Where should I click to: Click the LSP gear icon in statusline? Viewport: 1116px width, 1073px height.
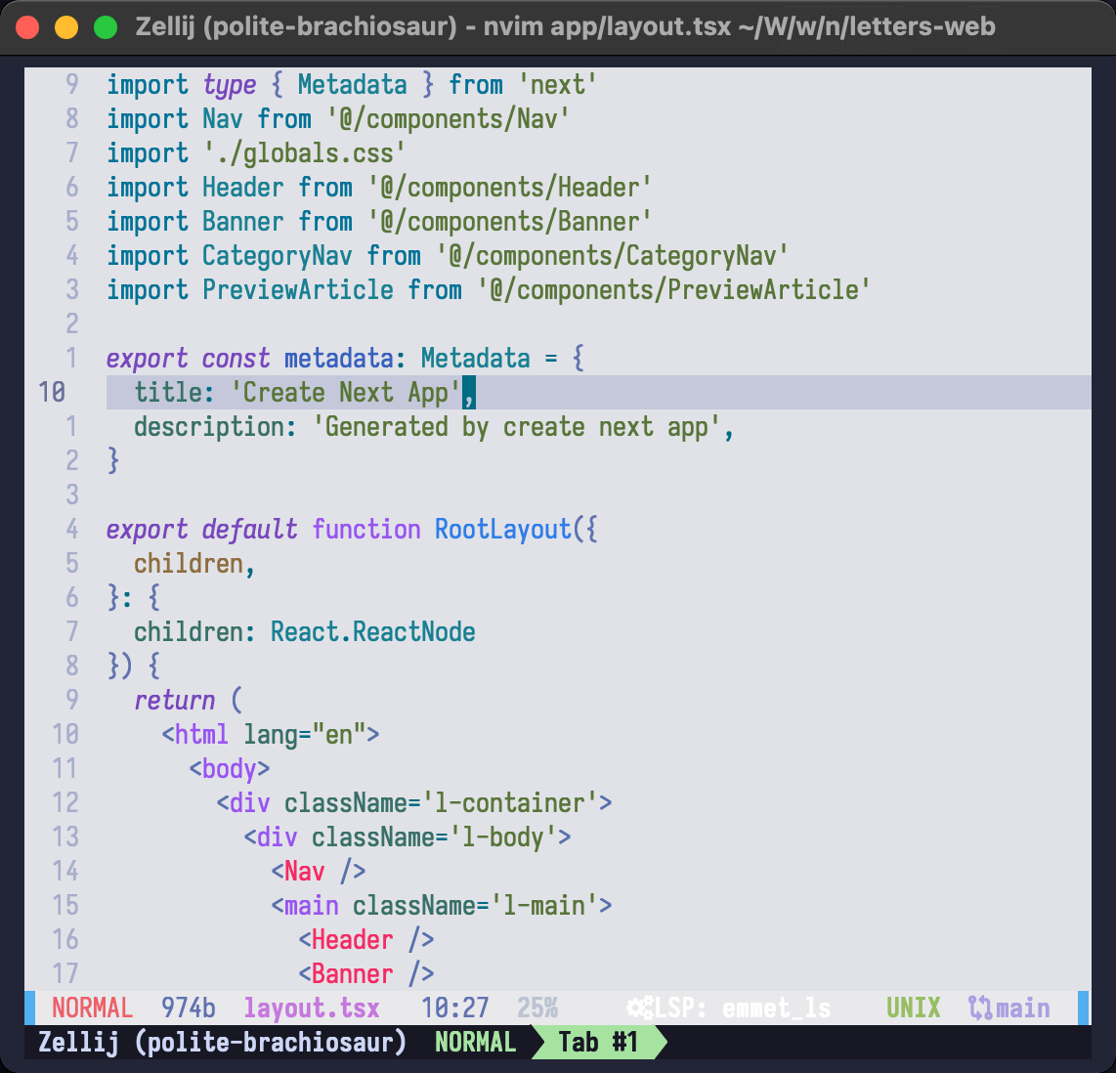pyautogui.click(x=640, y=1008)
